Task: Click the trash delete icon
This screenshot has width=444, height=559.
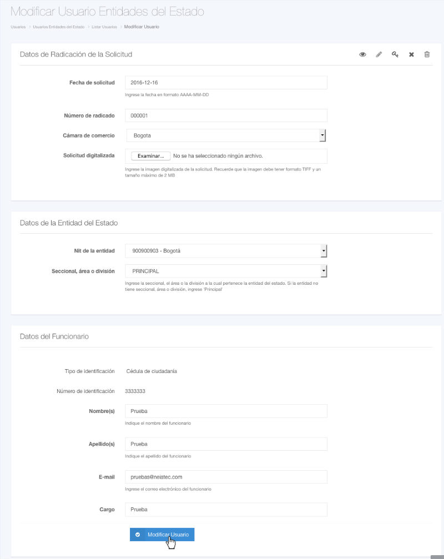Action: click(x=427, y=54)
